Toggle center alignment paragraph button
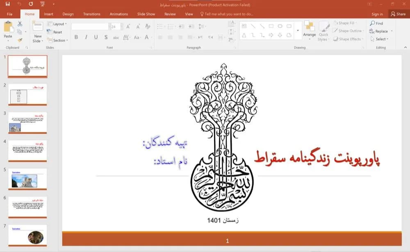This screenshot has height=252, width=410. point(170,37)
